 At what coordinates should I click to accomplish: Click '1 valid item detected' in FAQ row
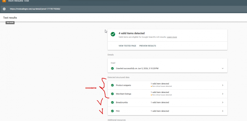(160, 111)
